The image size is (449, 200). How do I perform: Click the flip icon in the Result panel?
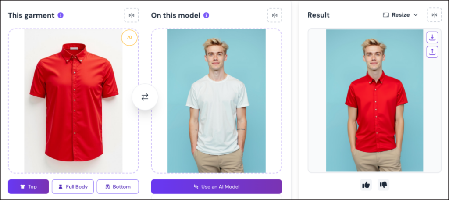click(x=435, y=15)
